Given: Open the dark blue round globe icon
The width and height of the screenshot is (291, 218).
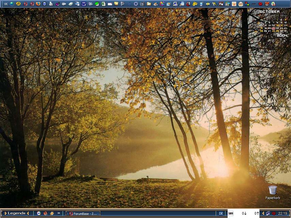Looking at the screenshot, I should (x=44, y=4).
